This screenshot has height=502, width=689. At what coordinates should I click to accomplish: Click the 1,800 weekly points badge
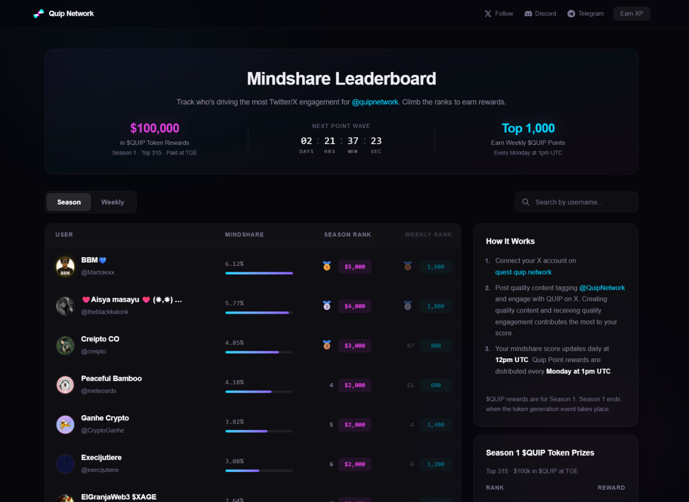point(436,306)
